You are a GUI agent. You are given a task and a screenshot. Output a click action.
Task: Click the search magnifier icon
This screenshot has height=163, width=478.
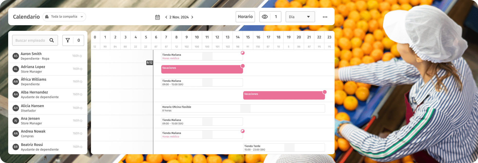point(52,40)
